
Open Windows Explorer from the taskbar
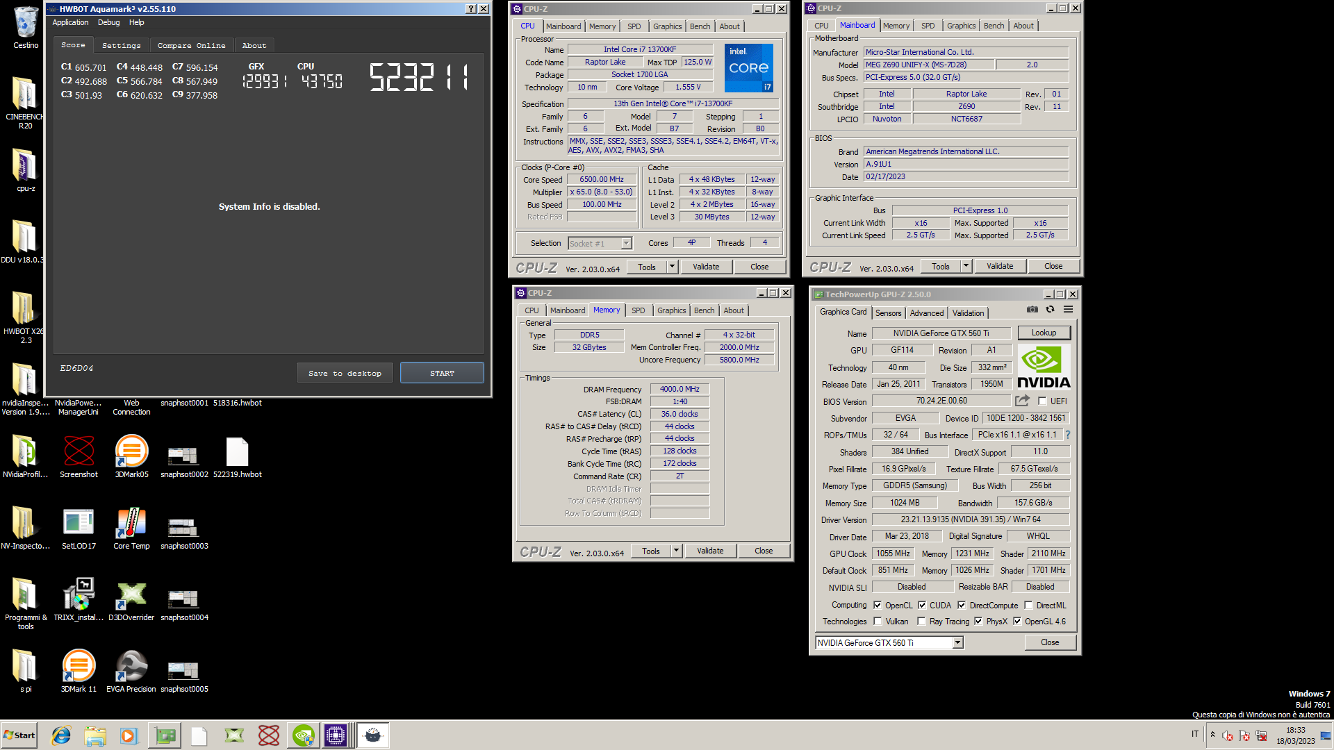coord(95,735)
